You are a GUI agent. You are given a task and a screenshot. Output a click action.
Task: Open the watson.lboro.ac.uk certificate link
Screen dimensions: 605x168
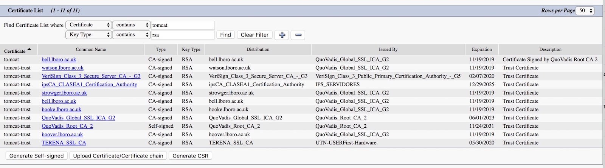[62, 68]
